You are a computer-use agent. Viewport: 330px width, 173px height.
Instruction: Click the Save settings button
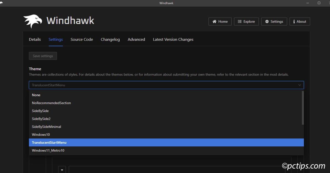coord(43,56)
